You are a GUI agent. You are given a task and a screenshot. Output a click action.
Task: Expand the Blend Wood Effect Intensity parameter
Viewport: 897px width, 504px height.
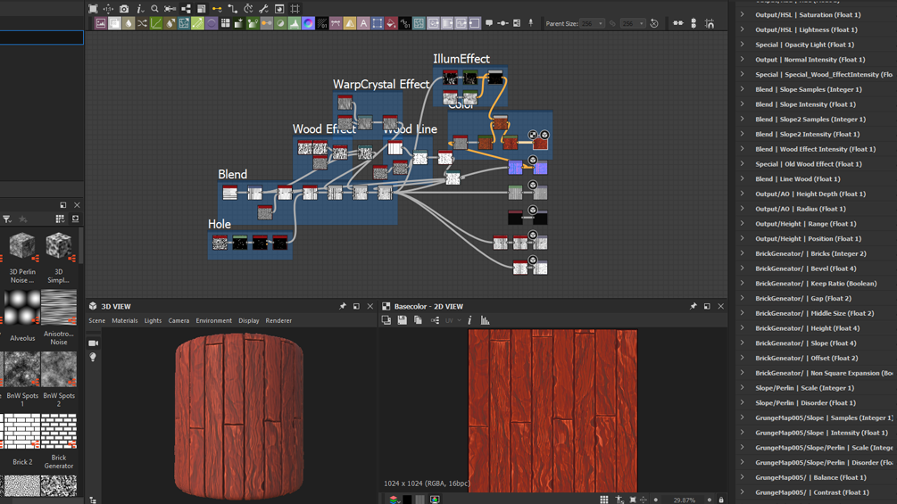click(742, 149)
